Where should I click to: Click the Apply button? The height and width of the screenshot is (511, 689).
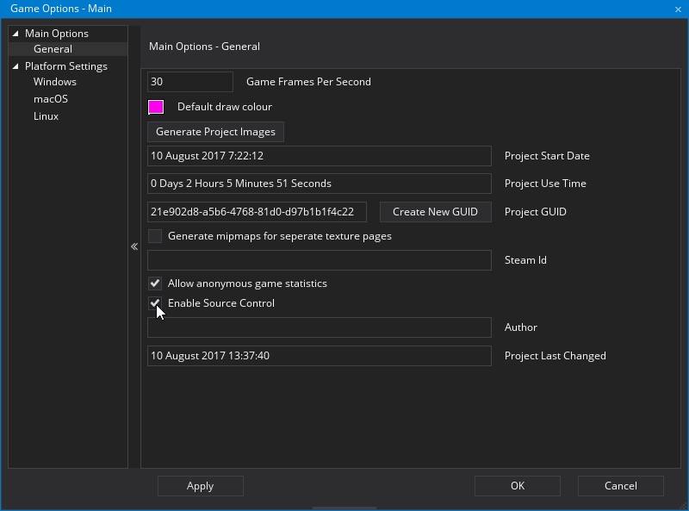[200, 486]
